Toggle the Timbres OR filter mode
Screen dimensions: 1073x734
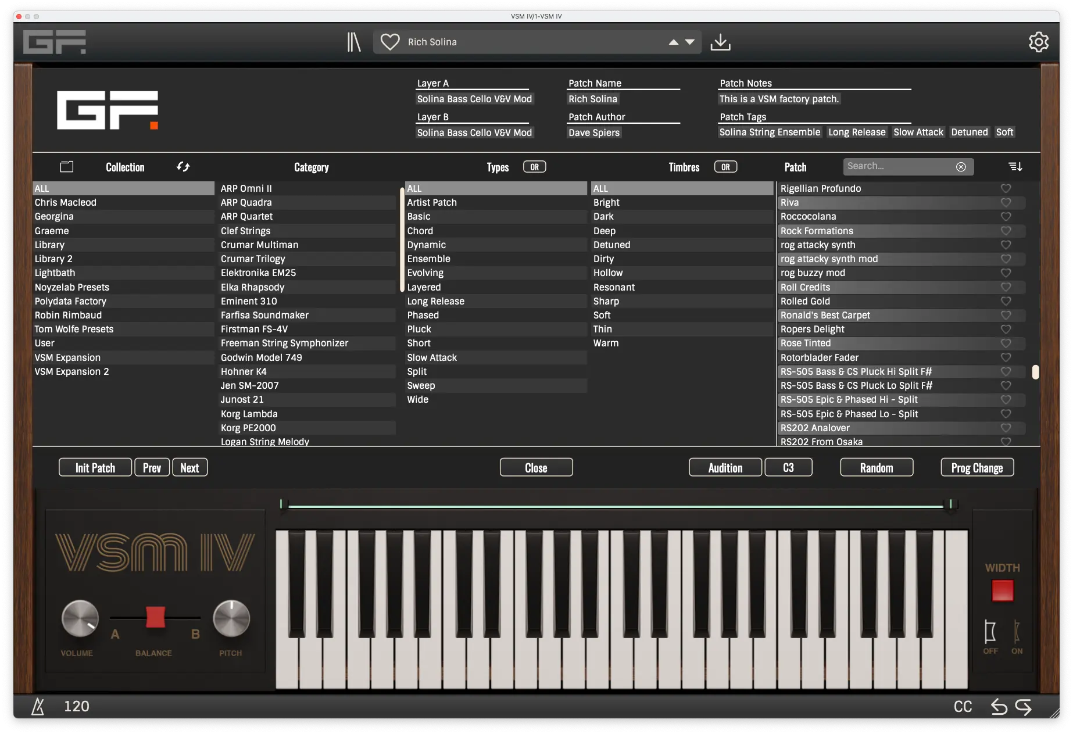(725, 167)
